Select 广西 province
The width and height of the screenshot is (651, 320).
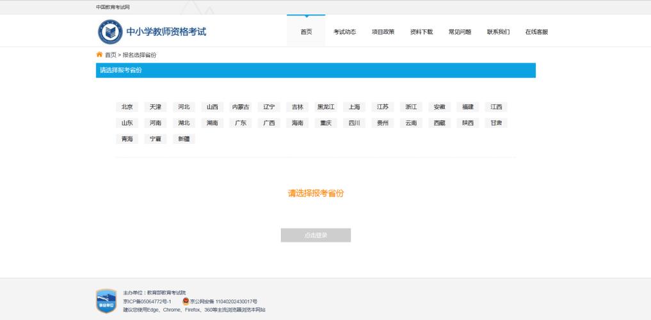[269, 123]
